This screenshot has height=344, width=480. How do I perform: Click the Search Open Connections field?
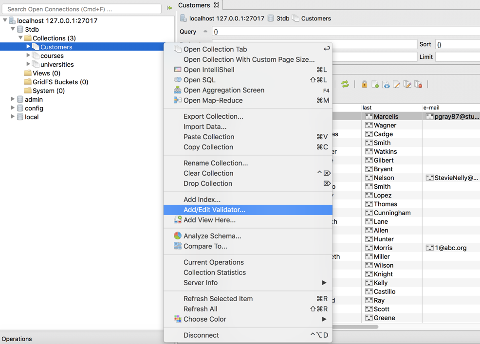coord(81,9)
